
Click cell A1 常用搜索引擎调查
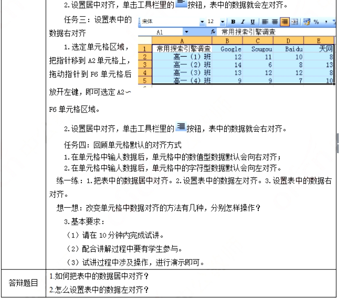point(182,49)
